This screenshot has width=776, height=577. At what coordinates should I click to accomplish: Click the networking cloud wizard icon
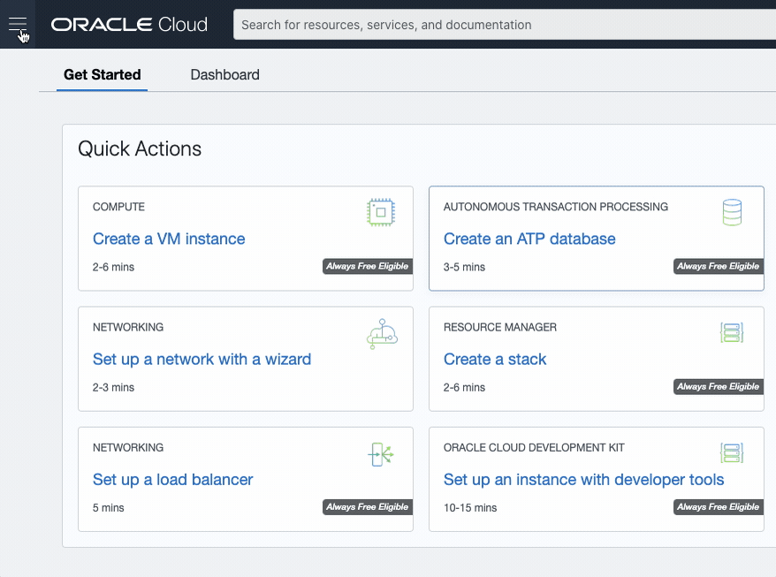[x=382, y=333]
